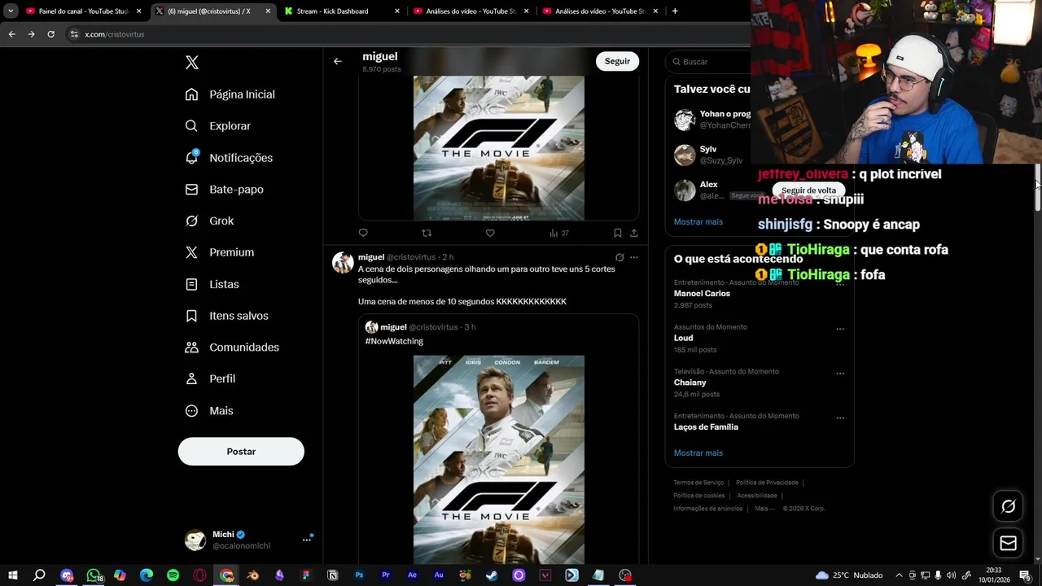Screen dimensions: 1042x586
Task: Open the Chaiany trending topic
Action: coord(690,383)
